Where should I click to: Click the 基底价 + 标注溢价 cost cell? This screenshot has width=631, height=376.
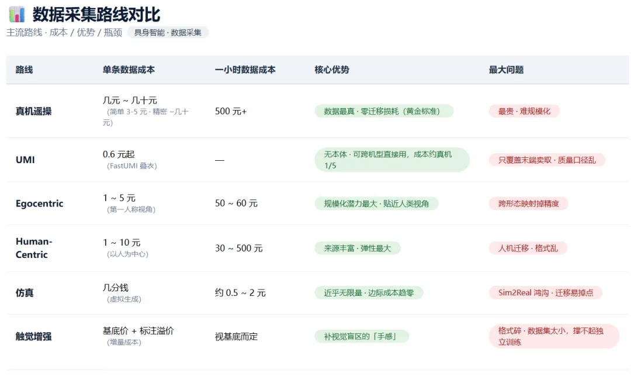pos(138,331)
